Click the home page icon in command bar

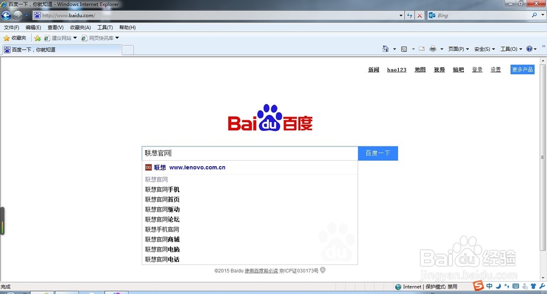coord(386,49)
